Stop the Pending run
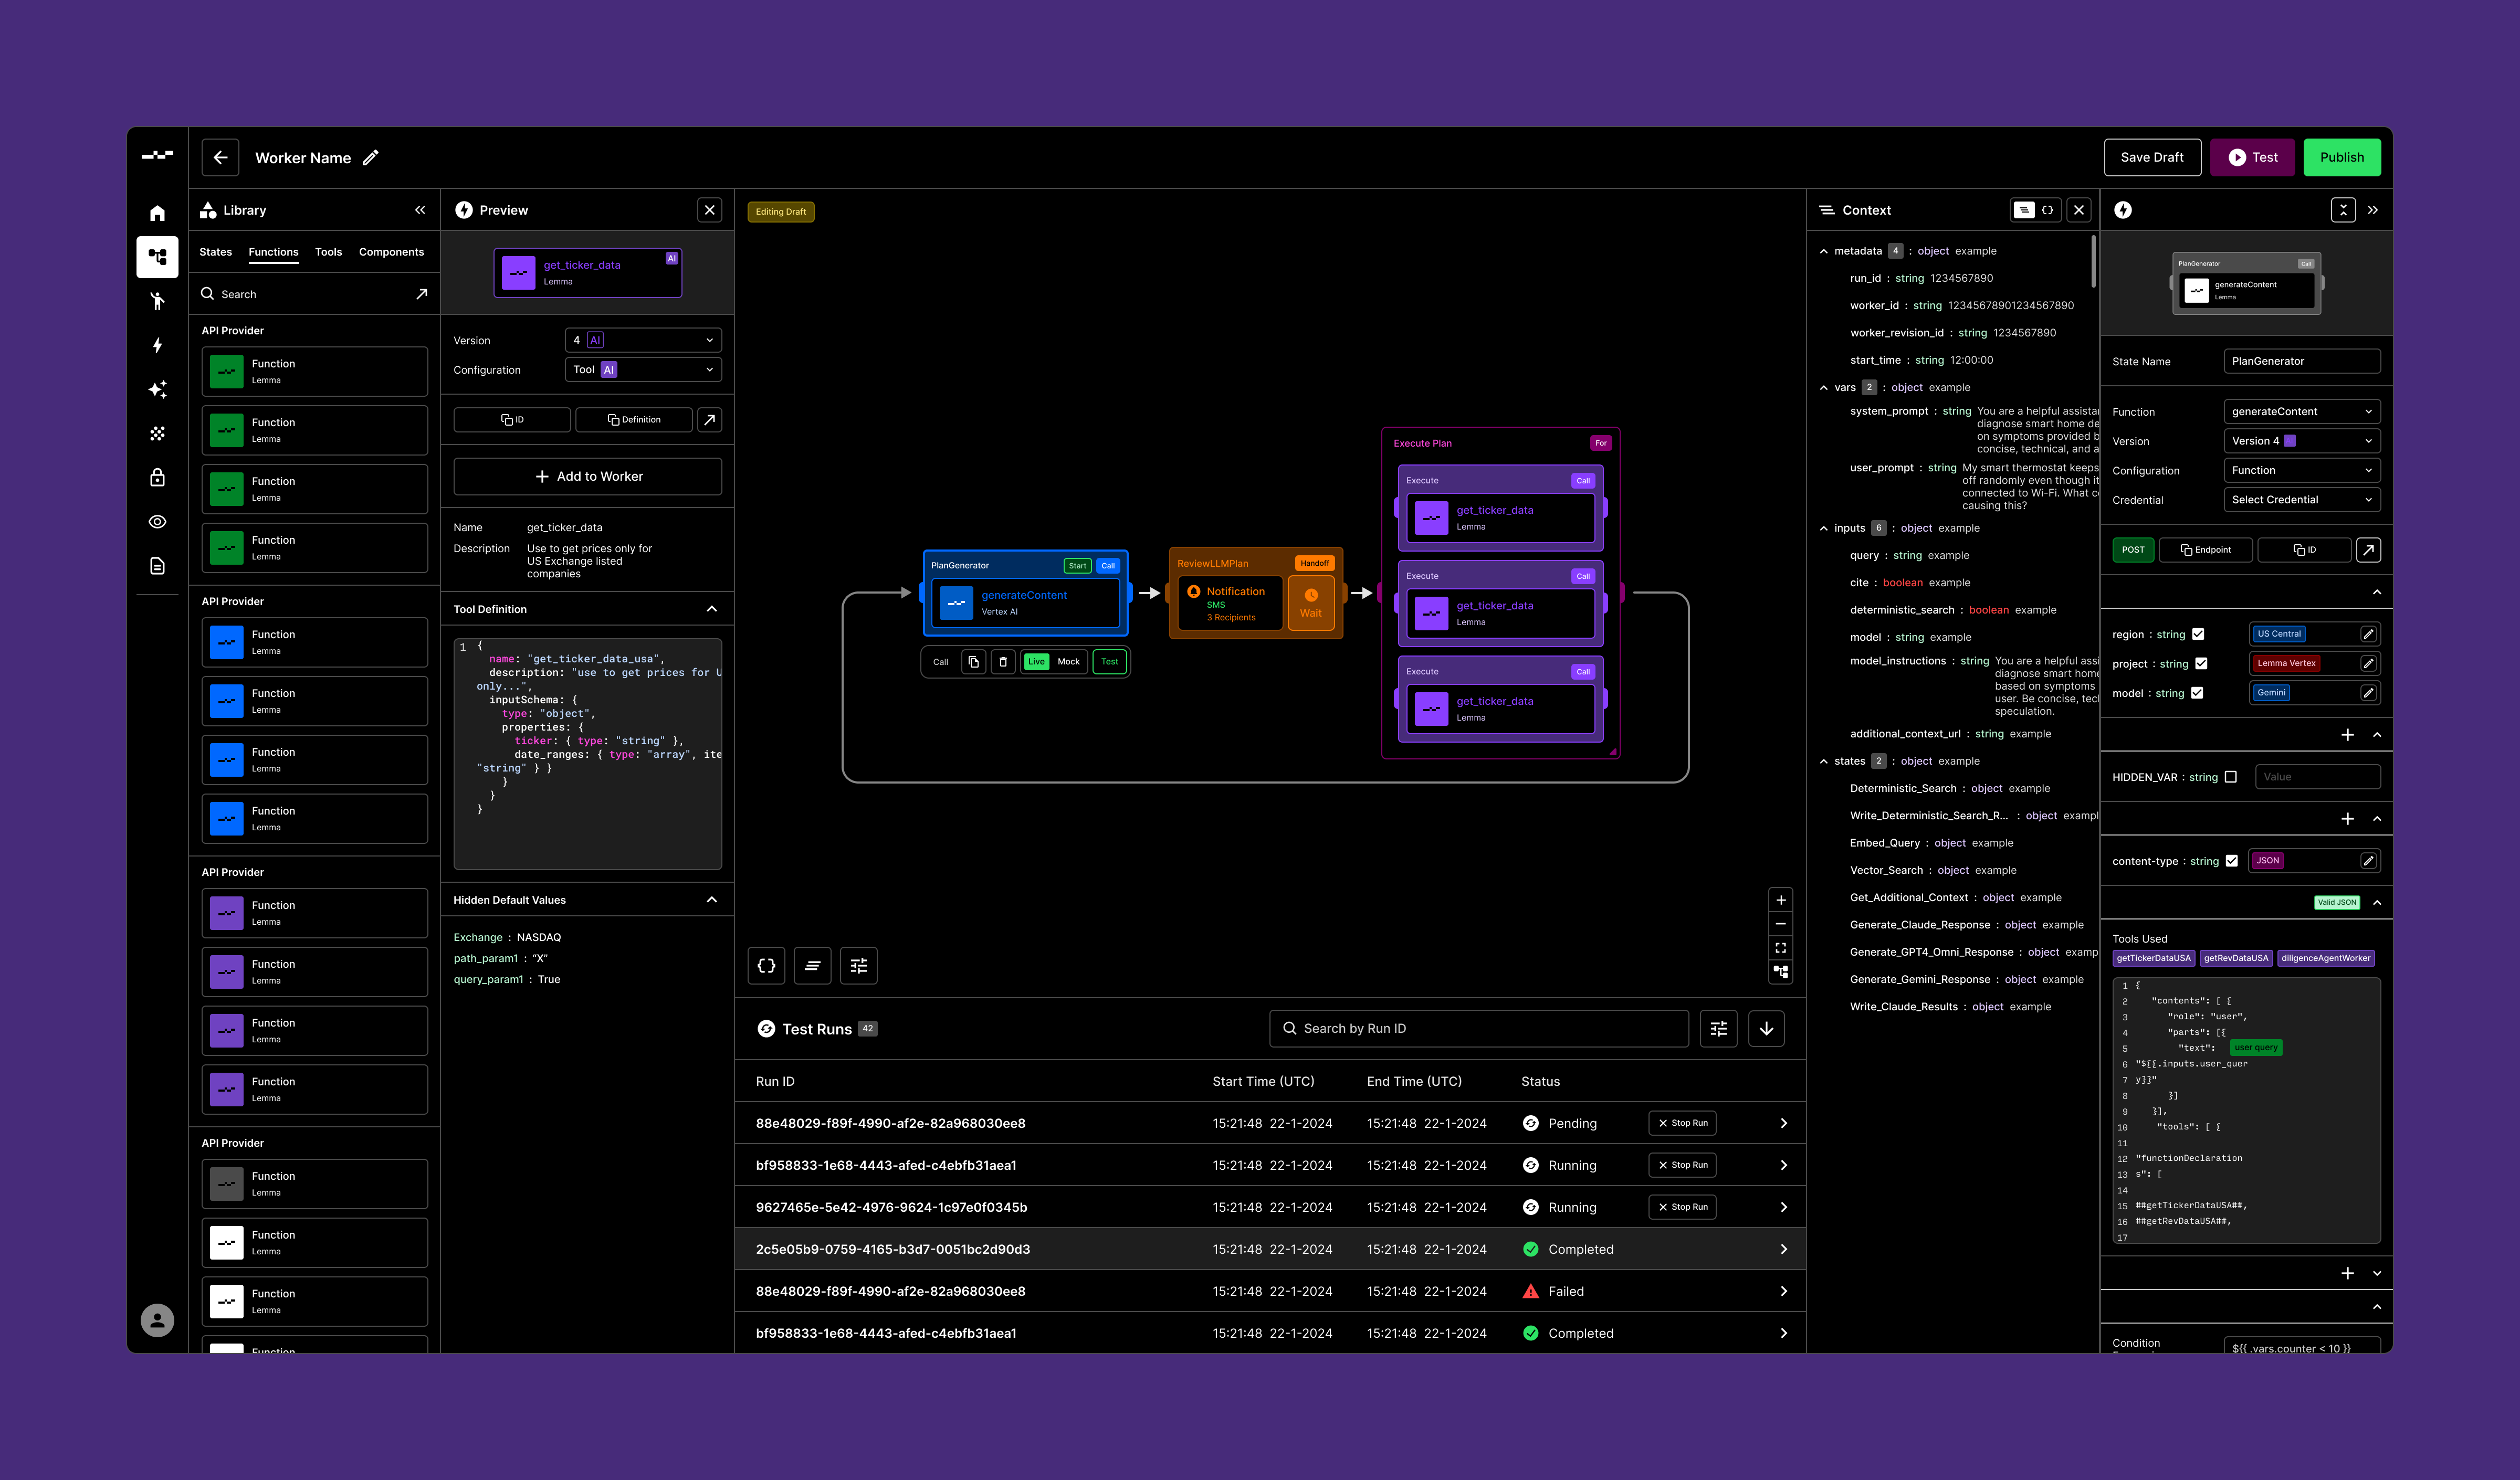Image resolution: width=2520 pixels, height=1480 pixels. [x=1683, y=1123]
